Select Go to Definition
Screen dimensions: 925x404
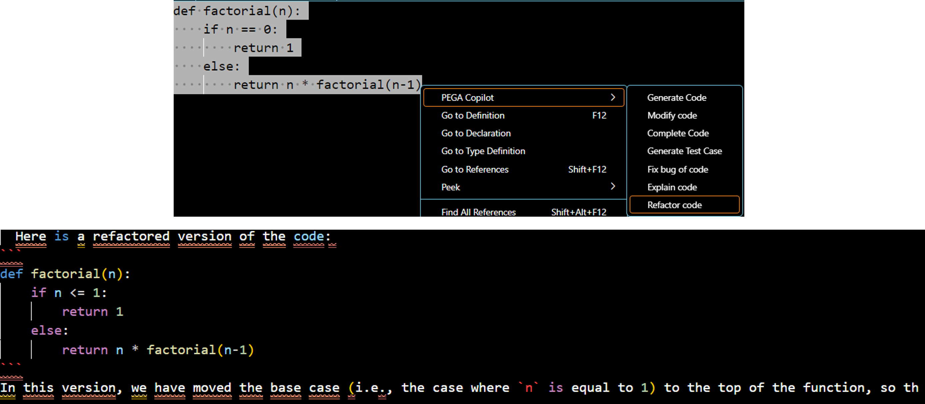point(524,115)
